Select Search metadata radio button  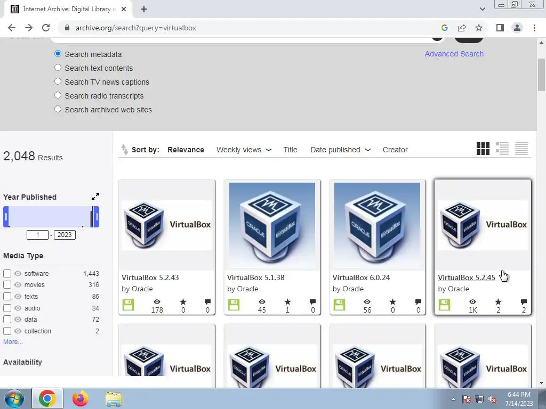point(58,54)
